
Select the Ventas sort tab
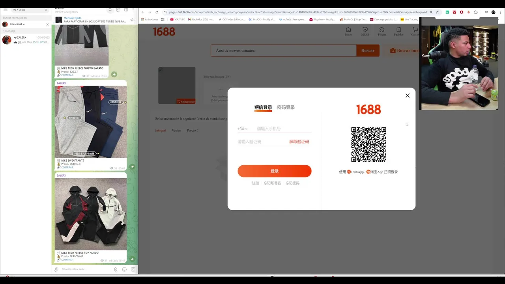[176, 130]
